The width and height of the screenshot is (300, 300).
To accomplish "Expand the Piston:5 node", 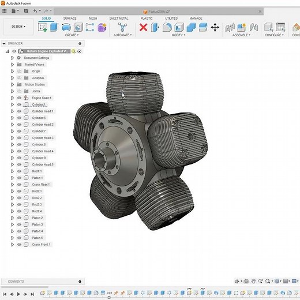I will point(12,238).
